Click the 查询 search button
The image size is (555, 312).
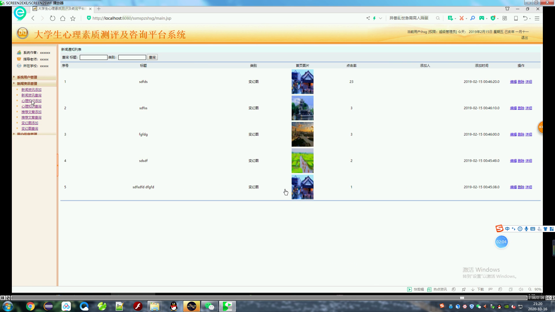point(152,57)
